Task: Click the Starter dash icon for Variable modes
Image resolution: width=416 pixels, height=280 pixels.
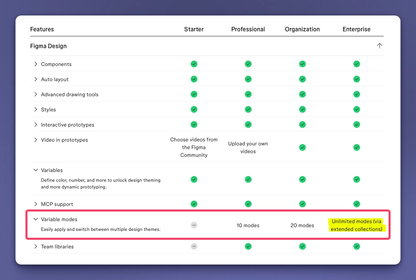Action: (x=194, y=225)
